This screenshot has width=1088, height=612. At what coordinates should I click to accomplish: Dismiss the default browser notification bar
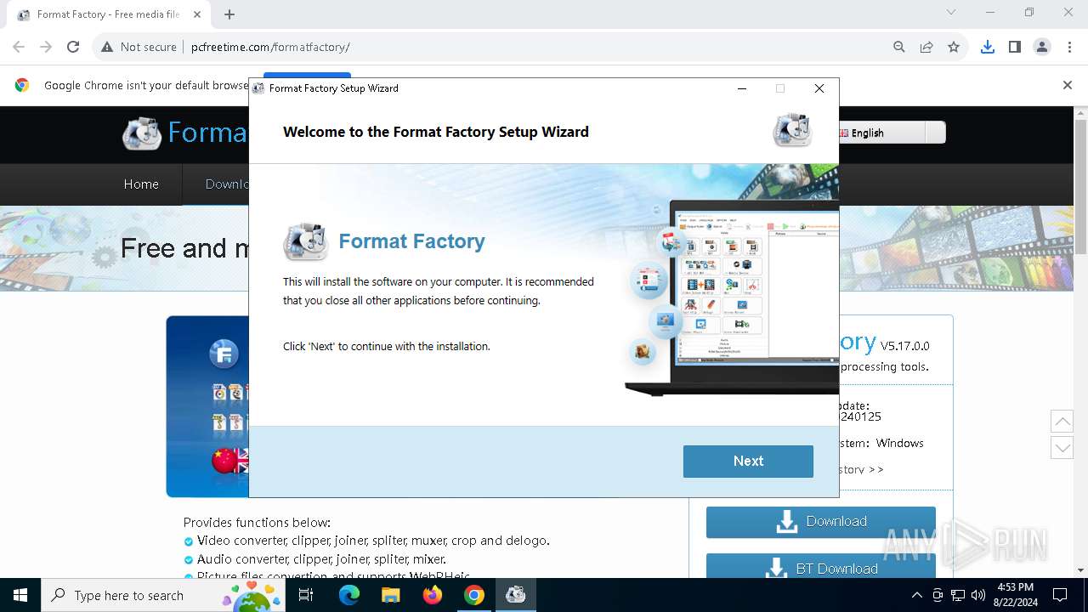pyautogui.click(x=1068, y=85)
